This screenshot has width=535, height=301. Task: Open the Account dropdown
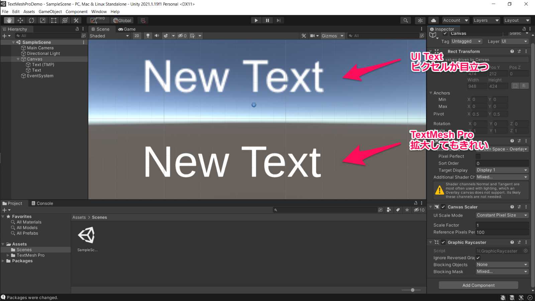pos(455,20)
